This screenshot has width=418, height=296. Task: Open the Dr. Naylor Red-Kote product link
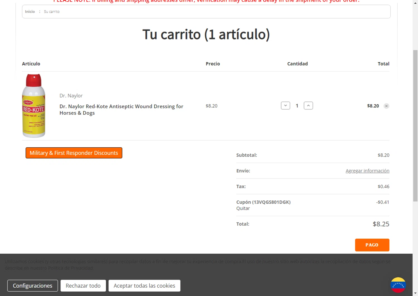click(x=121, y=109)
